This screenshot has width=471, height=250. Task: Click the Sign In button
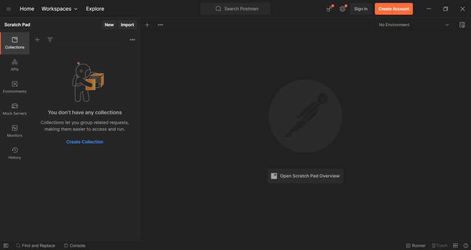coord(361,9)
